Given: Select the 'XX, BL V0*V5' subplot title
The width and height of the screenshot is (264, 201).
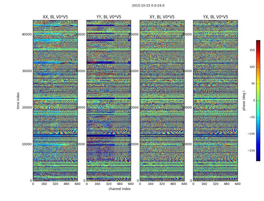Looking at the screenshot, I should tap(55, 17).
